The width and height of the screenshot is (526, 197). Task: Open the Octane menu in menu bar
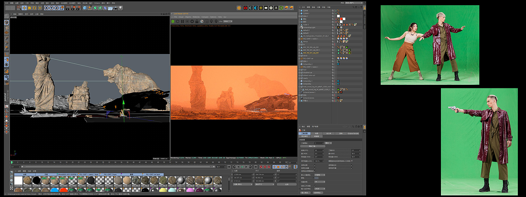tap(97, 2)
